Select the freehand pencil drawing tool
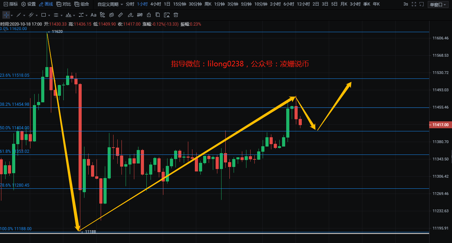 point(130,15)
